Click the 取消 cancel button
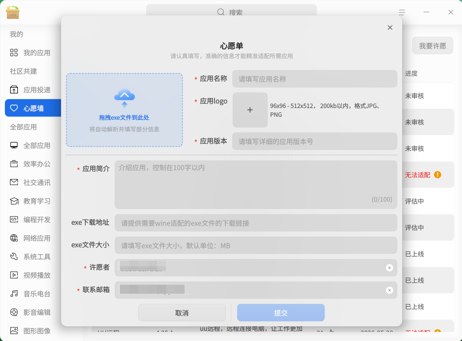This screenshot has height=341, width=462. click(x=182, y=313)
